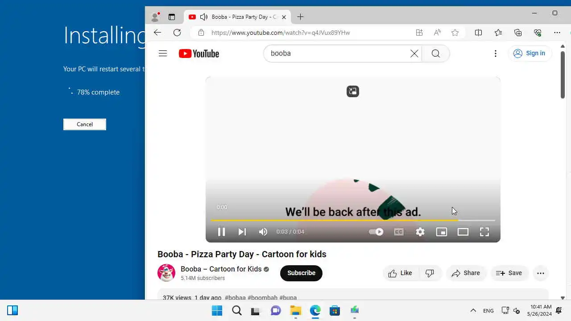Open Edge tab actions menu
Image resolution: width=571 pixels, height=321 pixels.
point(172,17)
